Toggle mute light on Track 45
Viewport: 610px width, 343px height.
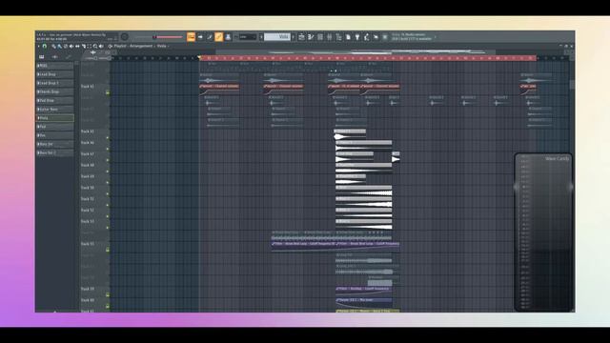[x=108, y=137]
